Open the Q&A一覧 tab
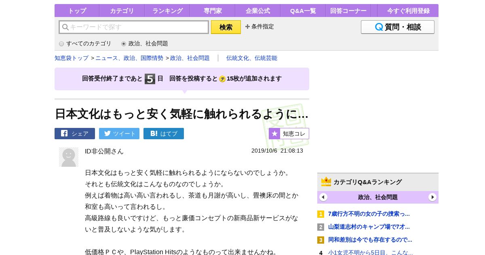The width and height of the screenshot is (485, 255). (x=303, y=11)
